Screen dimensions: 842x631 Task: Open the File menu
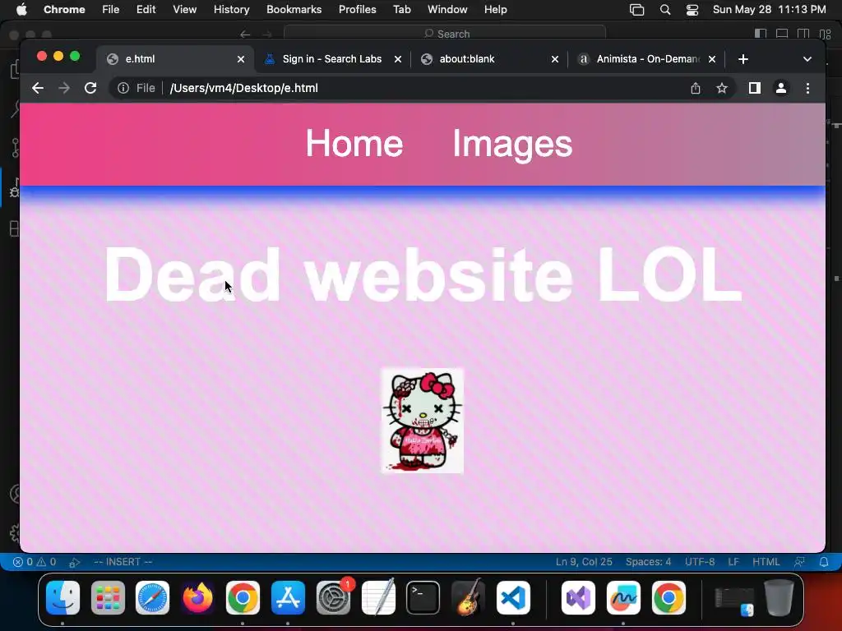click(111, 10)
